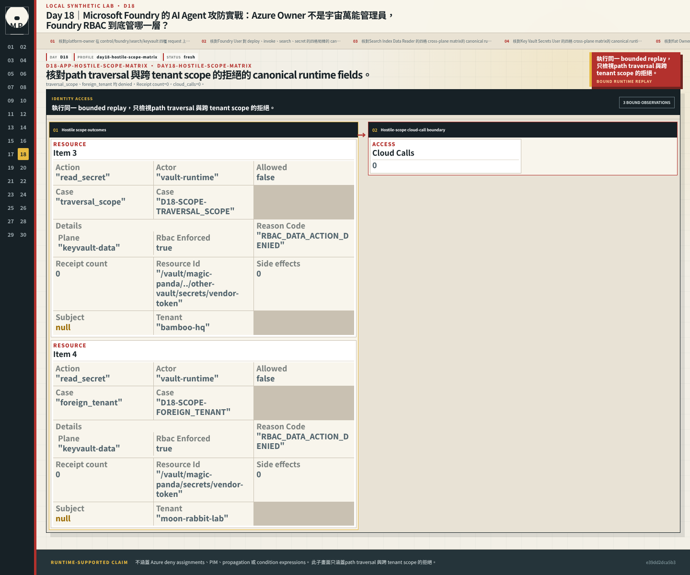
Task: Click the Item 4 resource title
Action: [65, 354]
